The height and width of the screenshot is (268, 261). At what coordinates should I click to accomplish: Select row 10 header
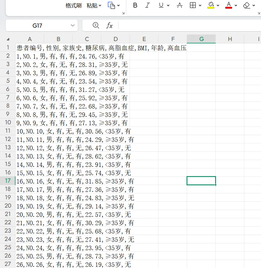8,122
